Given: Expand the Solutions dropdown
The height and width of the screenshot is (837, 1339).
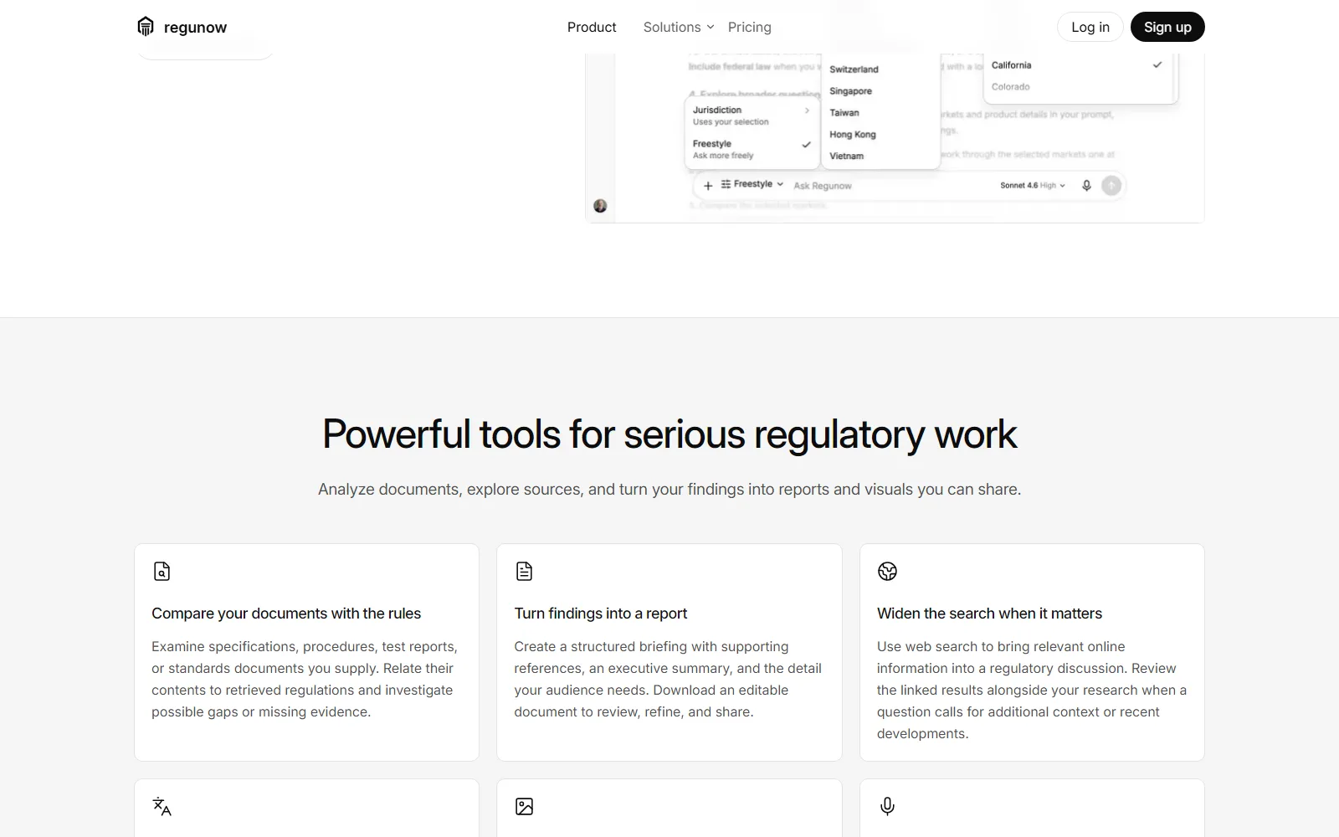Looking at the screenshot, I should click(679, 27).
